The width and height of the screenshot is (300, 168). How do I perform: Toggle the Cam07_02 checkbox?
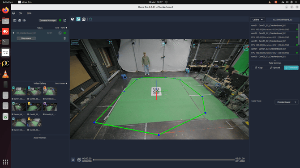click(13, 130)
